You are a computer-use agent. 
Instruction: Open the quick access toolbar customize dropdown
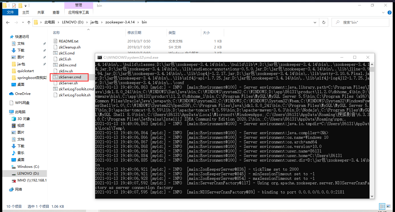25,6
